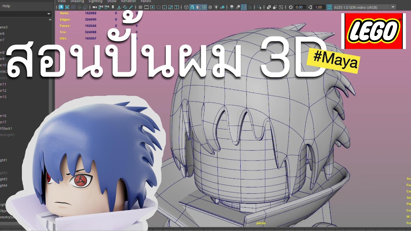Click the Edges count '324090'

[x=91, y=20]
